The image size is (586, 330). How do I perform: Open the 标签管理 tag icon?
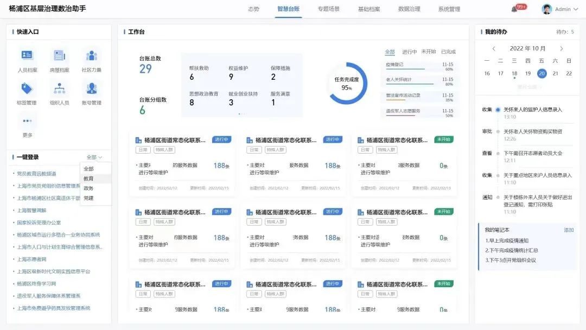point(27,88)
